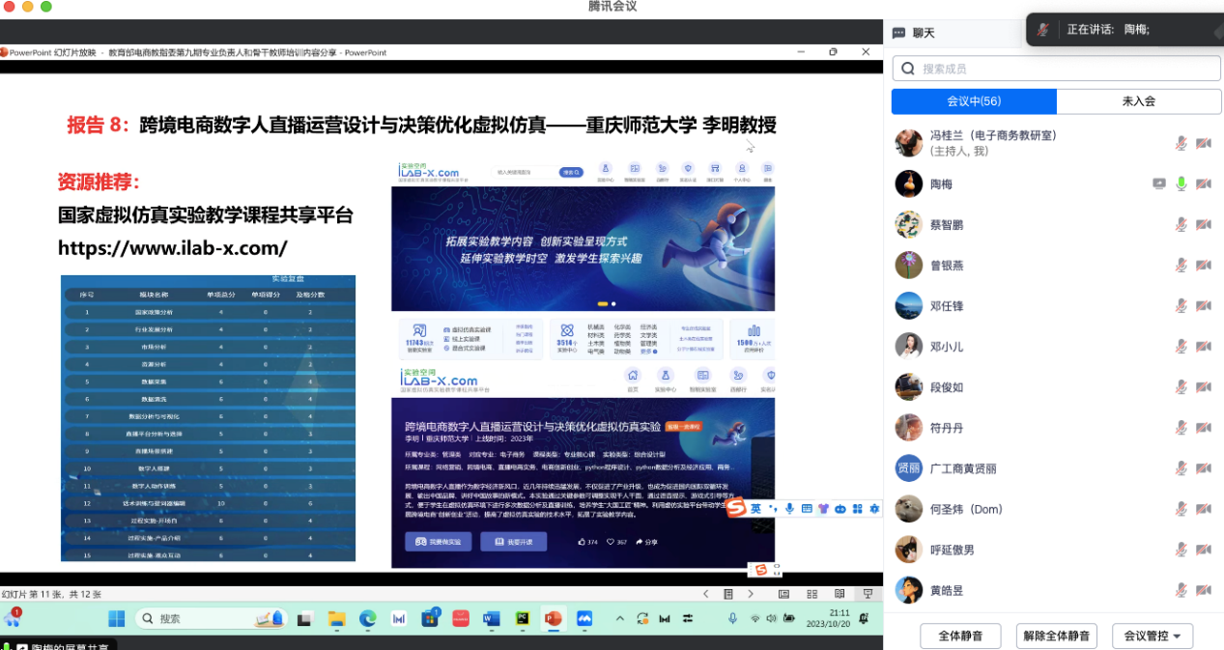This screenshot has height=650, width=1224.
Task: Select the 会议中(56) tab
Action: coord(973,101)
